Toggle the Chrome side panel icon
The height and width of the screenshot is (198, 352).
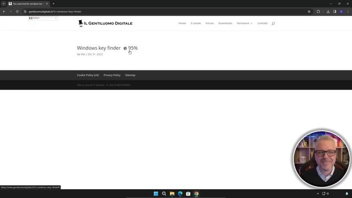334,12
